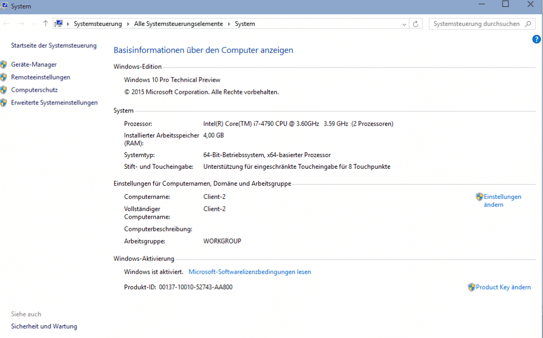This screenshot has height=338, width=543.
Task: Click the shield icon next to Remoteeinstellungen
Action: pyautogui.click(x=4, y=77)
